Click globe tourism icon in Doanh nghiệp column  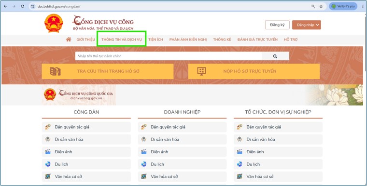(x=144, y=164)
